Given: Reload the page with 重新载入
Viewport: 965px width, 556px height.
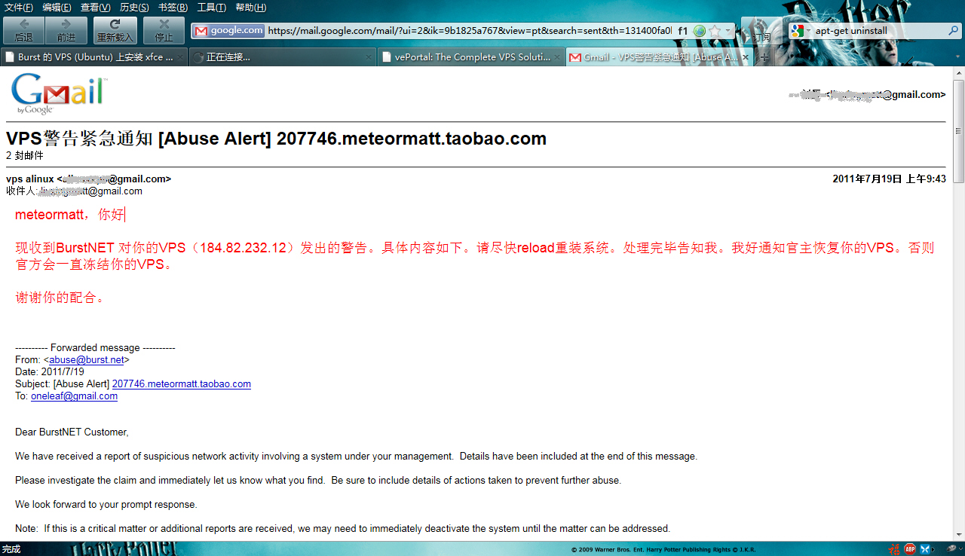Looking at the screenshot, I should coord(114,31).
